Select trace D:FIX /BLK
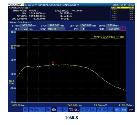Image resolution: width=137 pixels, height=125 pixels. 123,14
